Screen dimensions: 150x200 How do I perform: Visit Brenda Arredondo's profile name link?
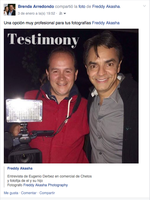[36, 6]
